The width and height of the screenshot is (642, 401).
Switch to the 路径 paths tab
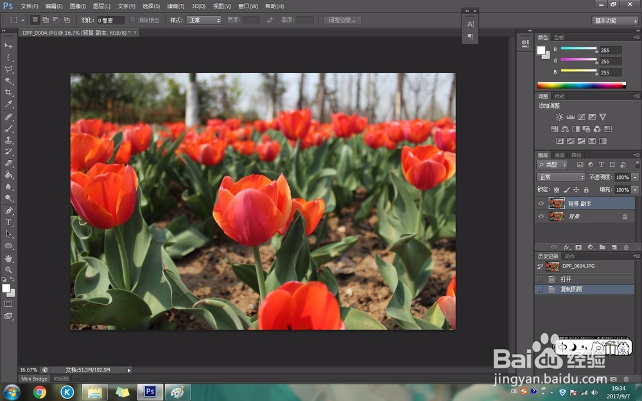click(x=577, y=155)
